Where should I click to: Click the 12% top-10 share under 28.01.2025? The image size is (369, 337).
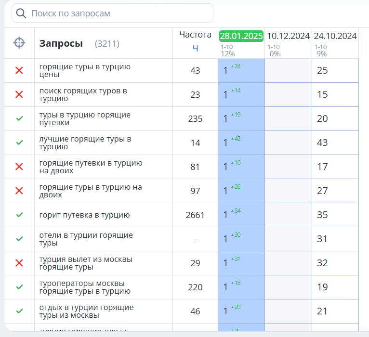pos(228,54)
